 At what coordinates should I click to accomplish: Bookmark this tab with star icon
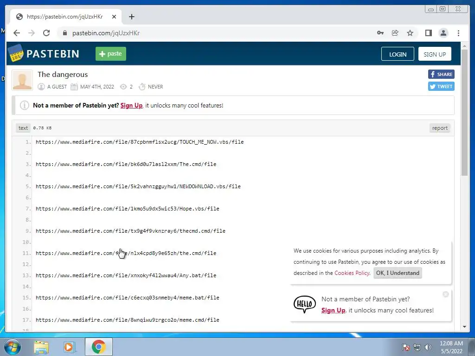tap(410, 33)
